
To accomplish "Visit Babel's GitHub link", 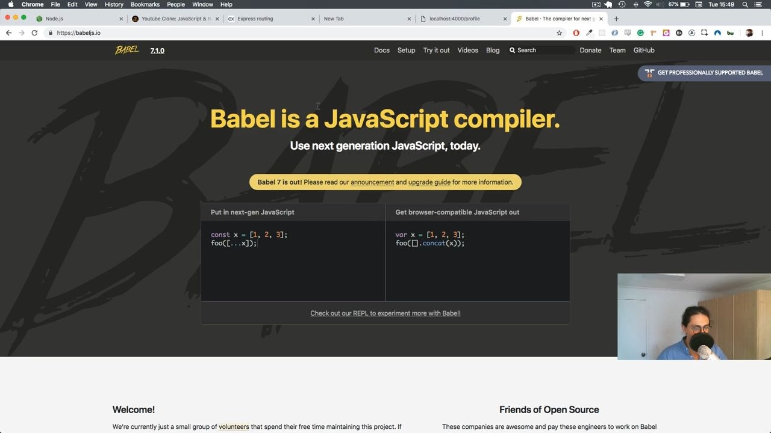I will (x=644, y=51).
